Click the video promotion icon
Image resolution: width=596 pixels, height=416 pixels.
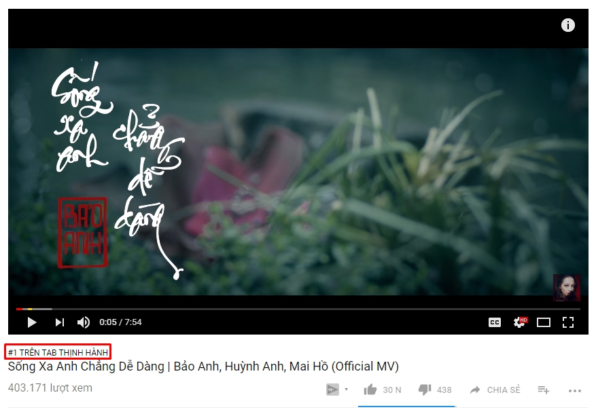pos(332,390)
